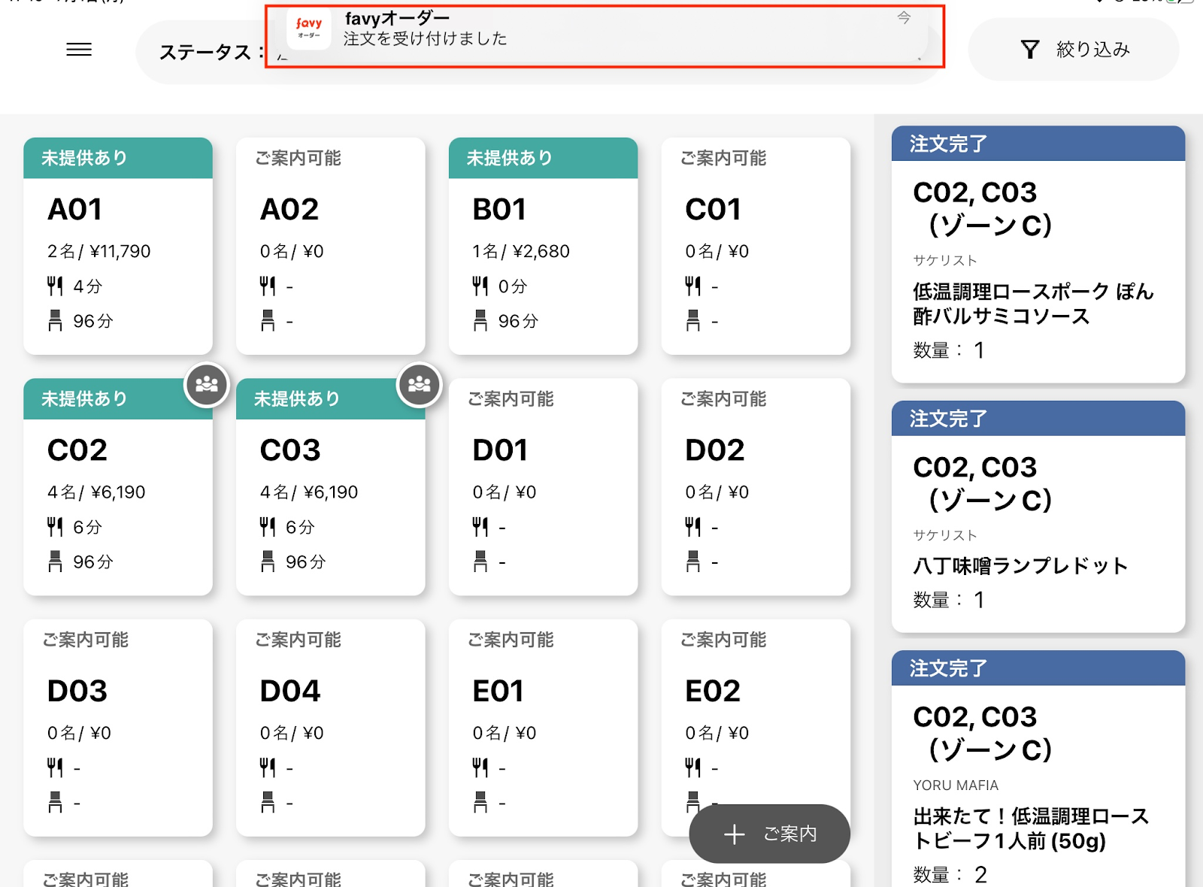Open the hamburger menu
The image size is (1203, 887).
coord(79,50)
